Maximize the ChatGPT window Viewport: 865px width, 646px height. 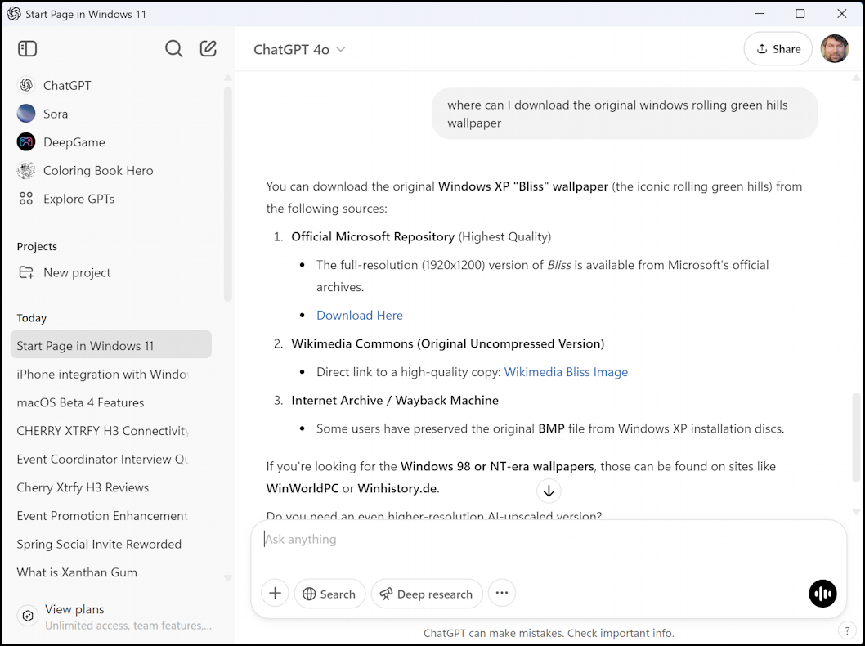(x=800, y=14)
